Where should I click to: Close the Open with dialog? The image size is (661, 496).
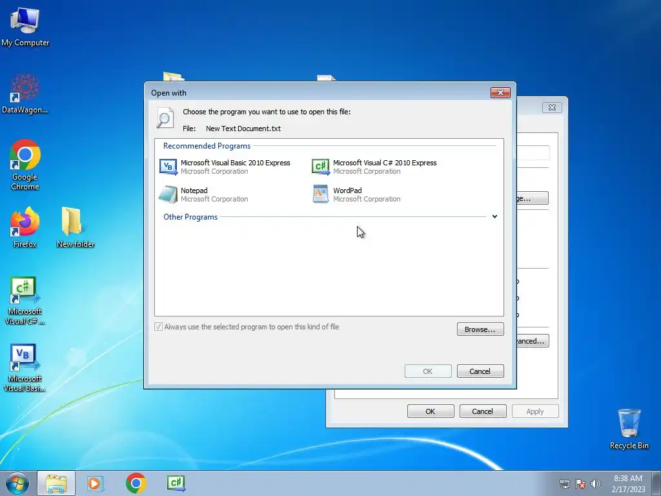click(500, 92)
